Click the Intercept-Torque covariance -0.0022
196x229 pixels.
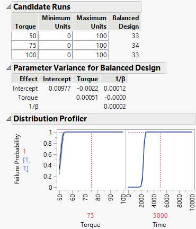pos(87,89)
